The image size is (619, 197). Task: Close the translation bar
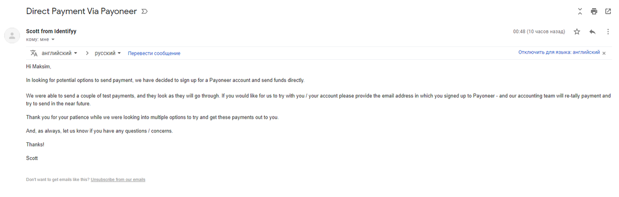tap(604, 53)
